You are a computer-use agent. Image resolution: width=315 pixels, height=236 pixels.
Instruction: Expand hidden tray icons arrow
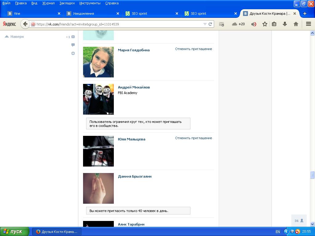pyautogui.click(x=286, y=232)
